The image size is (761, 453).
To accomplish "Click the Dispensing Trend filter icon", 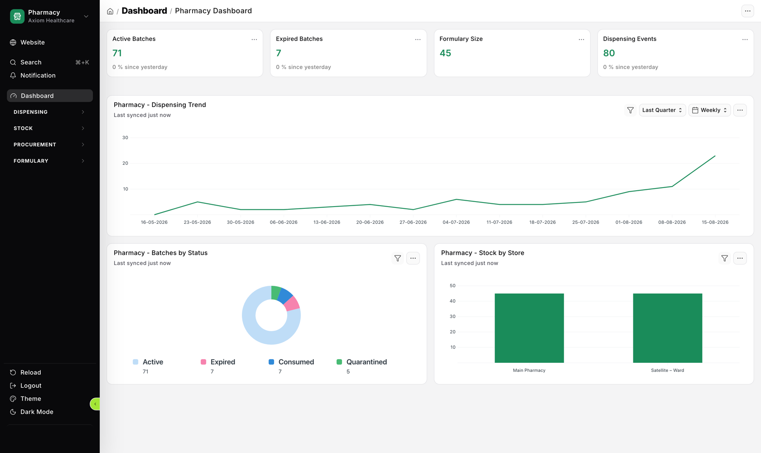I will point(630,110).
